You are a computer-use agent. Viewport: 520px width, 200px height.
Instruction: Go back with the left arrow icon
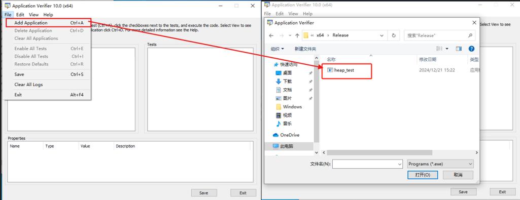click(271, 35)
